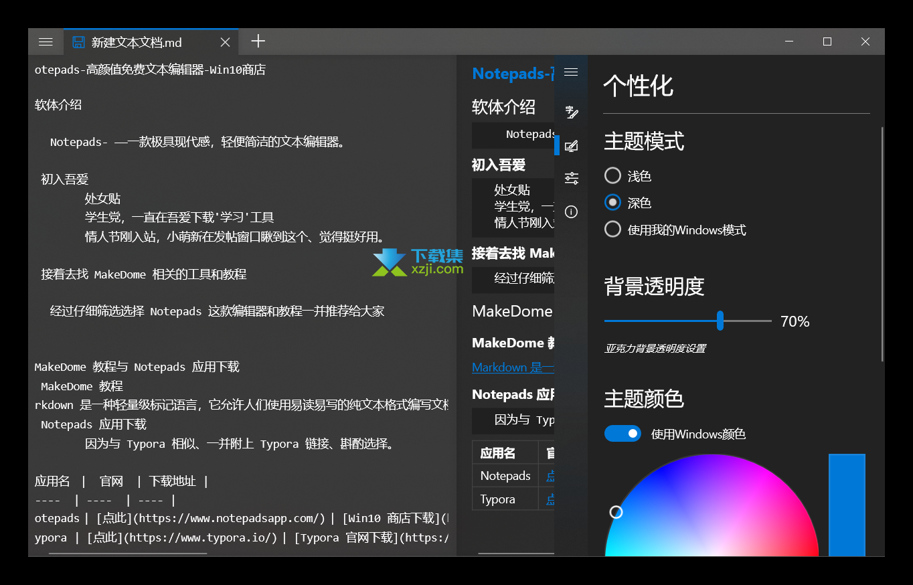The image size is (913, 585).
Task: Toggle the 使用Windows颜色 switch
Action: (x=622, y=434)
